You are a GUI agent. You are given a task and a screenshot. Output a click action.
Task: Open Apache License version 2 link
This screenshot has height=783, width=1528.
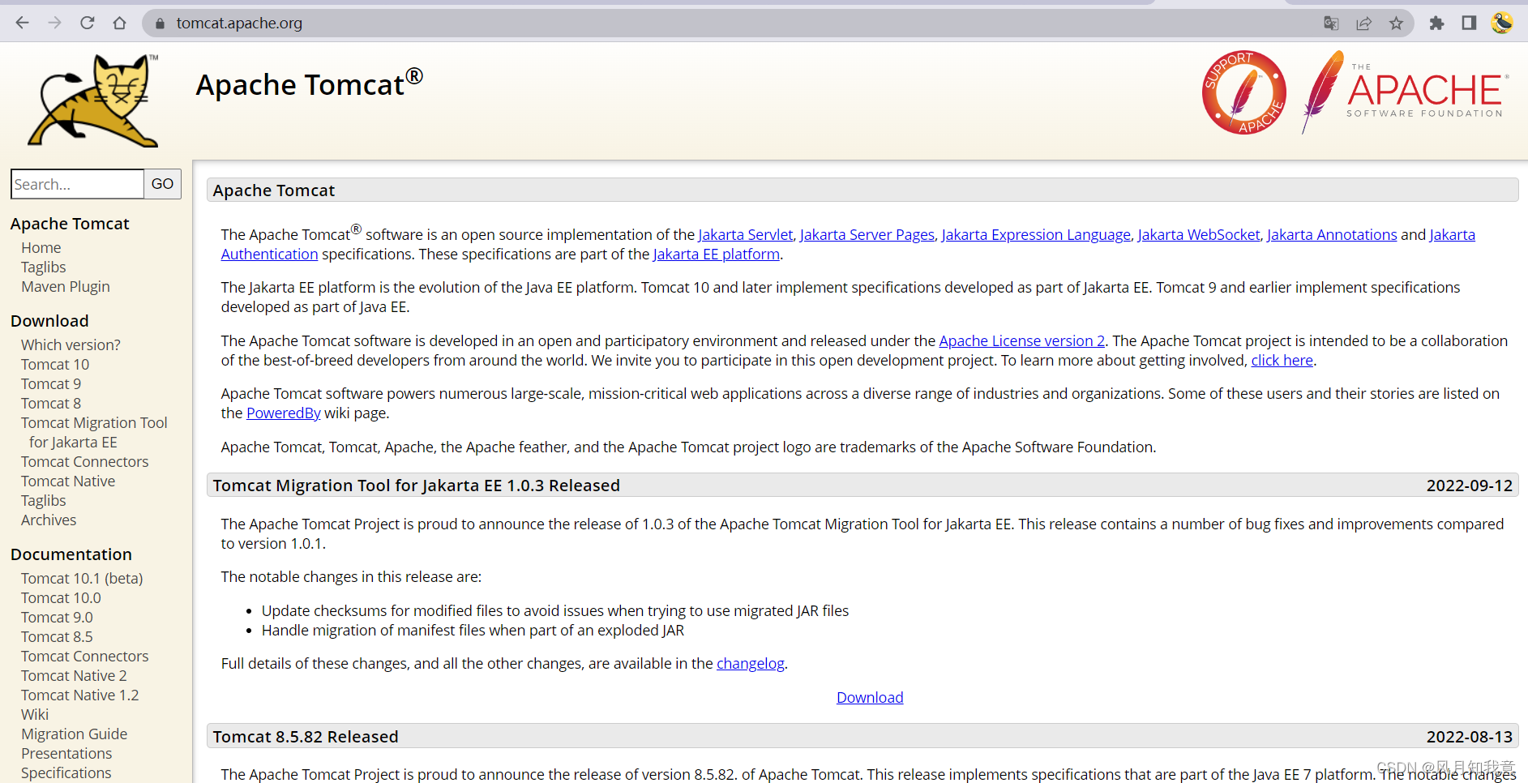tap(1021, 340)
